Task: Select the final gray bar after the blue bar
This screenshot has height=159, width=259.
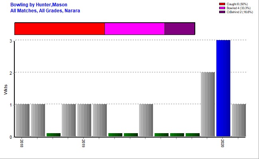Action: point(239,120)
